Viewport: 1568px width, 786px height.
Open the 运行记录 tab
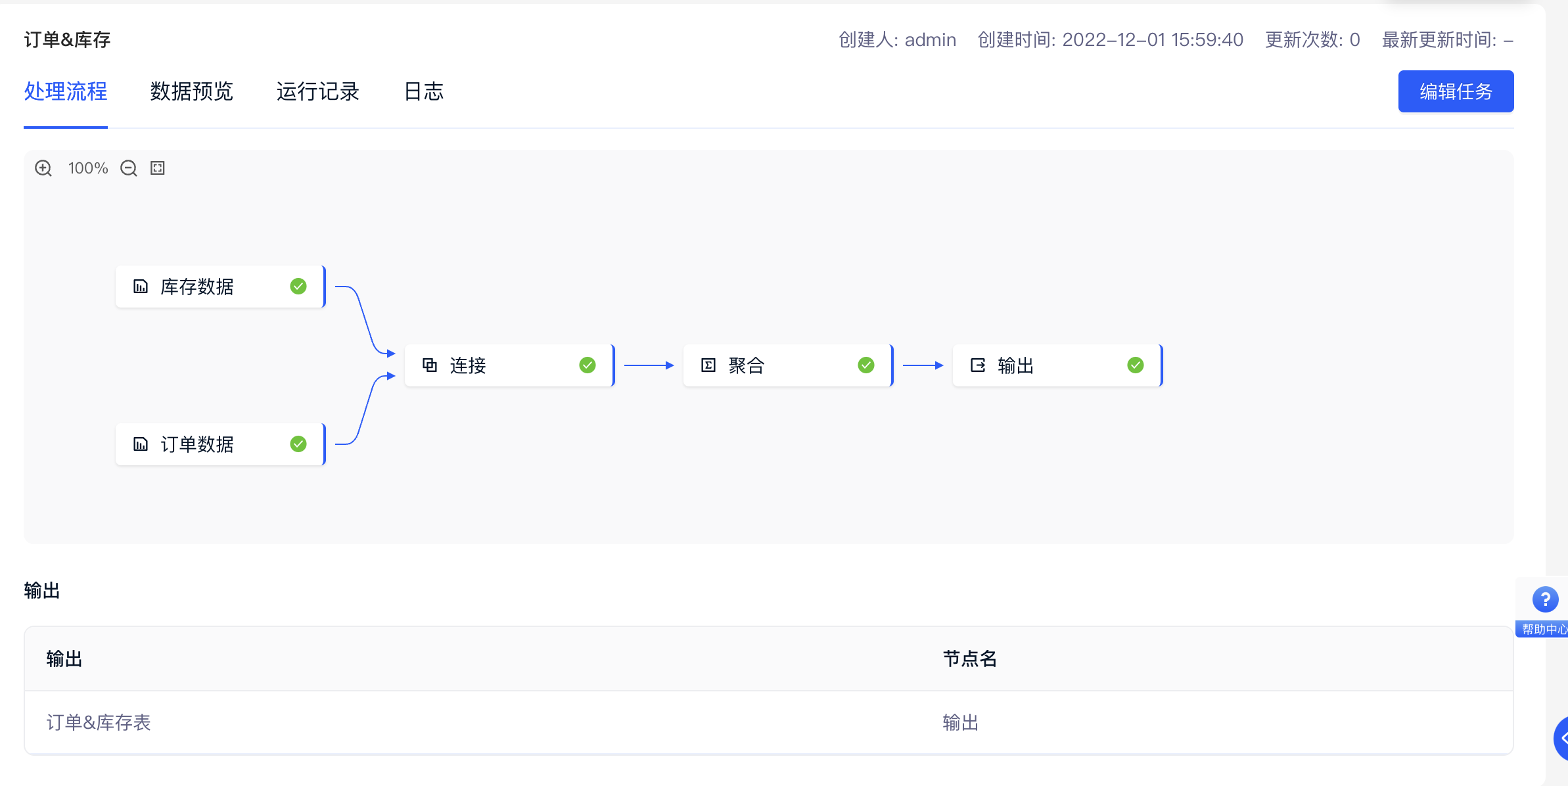coord(318,91)
